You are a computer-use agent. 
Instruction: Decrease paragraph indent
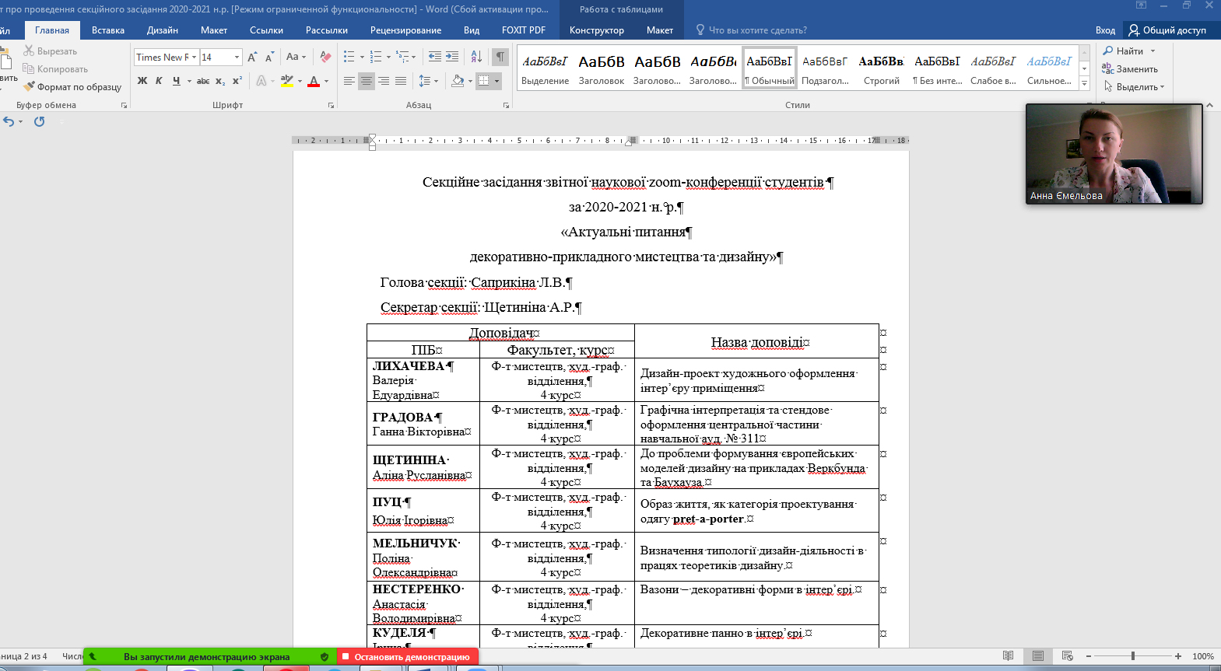pyautogui.click(x=435, y=57)
